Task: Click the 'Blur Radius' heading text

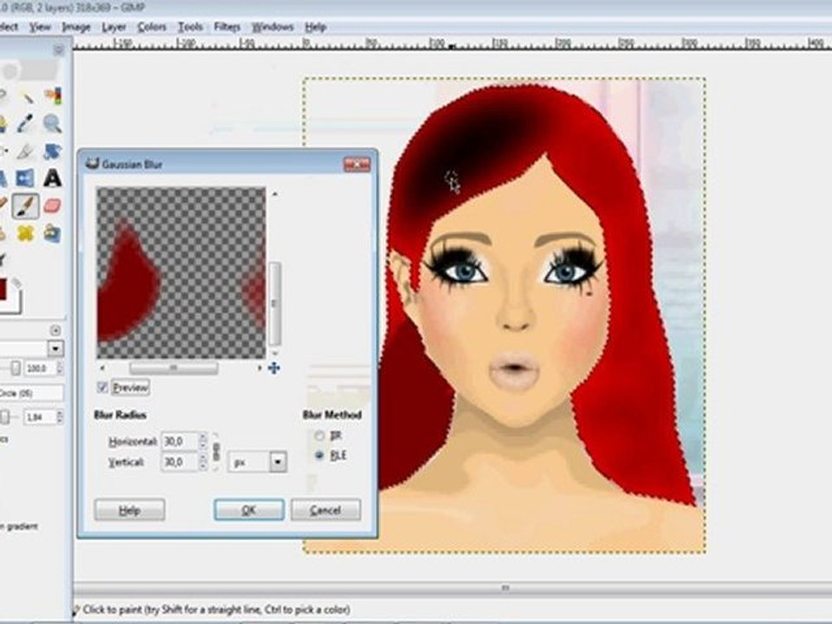Action: (120, 415)
